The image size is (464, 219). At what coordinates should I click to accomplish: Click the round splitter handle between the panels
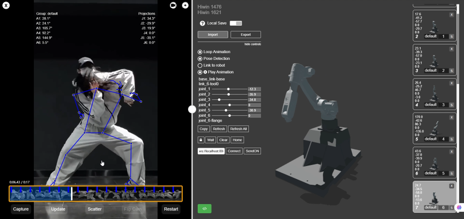(x=192, y=109)
